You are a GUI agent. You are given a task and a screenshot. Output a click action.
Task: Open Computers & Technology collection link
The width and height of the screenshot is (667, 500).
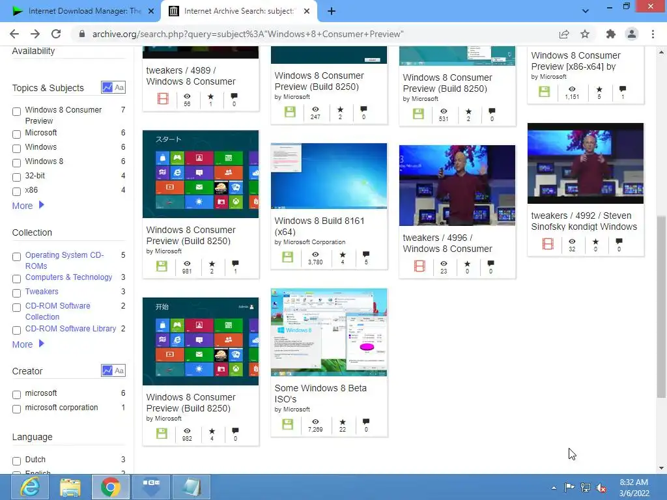pyautogui.click(x=68, y=277)
